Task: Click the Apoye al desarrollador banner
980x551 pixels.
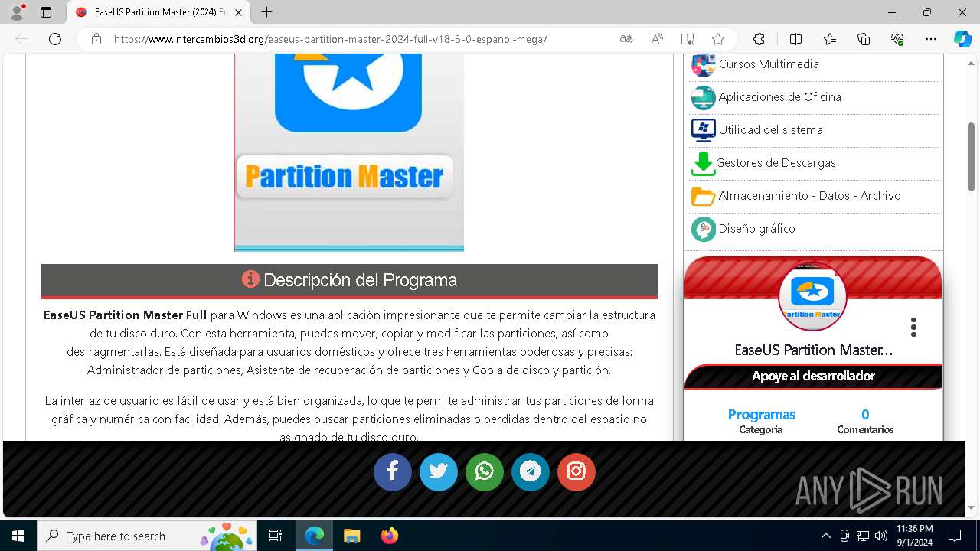Action: pyautogui.click(x=813, y=376)
